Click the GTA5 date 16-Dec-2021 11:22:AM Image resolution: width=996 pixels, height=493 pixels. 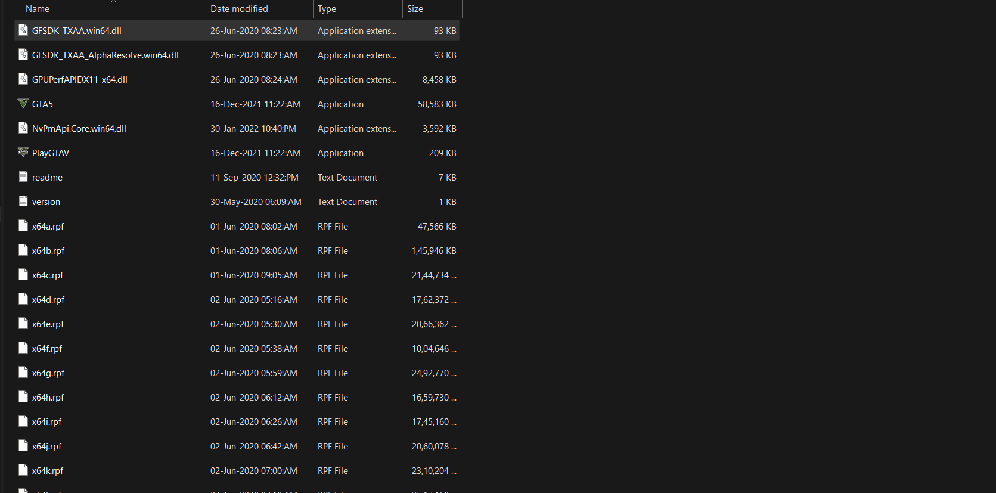point(255,104)
